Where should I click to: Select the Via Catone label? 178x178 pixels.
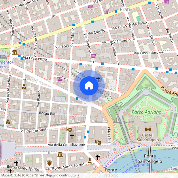11,27
